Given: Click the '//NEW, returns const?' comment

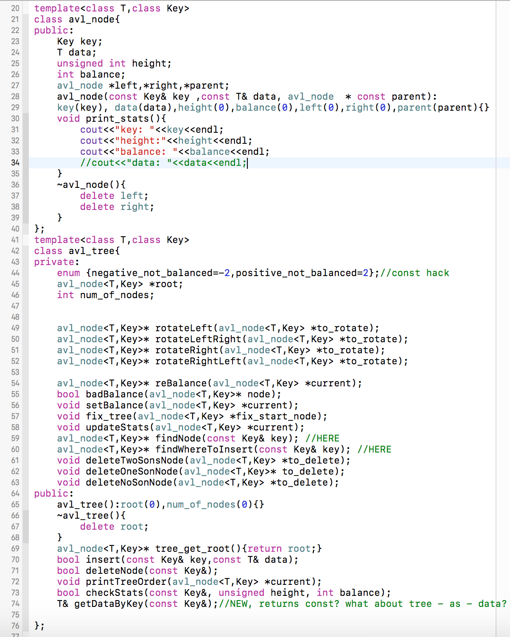Looking at the screenshot, I should (279, 604).
